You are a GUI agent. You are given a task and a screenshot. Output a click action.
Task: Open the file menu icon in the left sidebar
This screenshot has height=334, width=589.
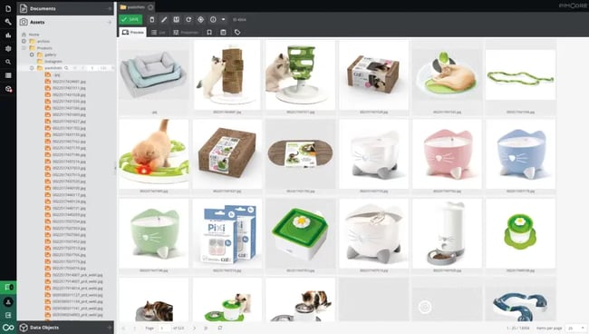[x=8, y=8]
